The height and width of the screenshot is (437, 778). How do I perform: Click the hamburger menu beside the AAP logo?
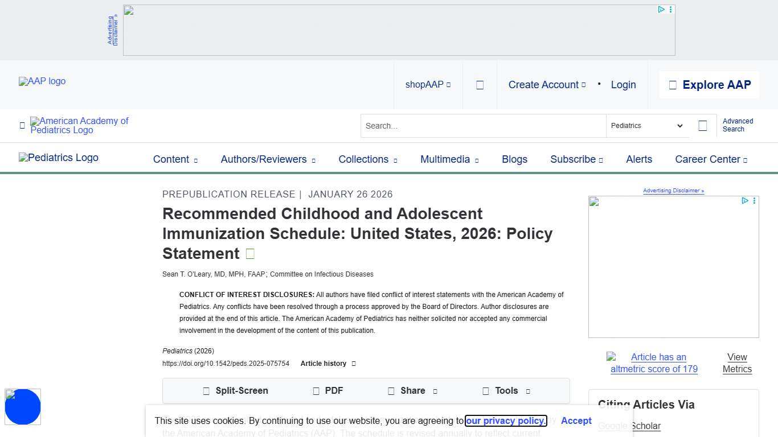(x=22, y=125)
